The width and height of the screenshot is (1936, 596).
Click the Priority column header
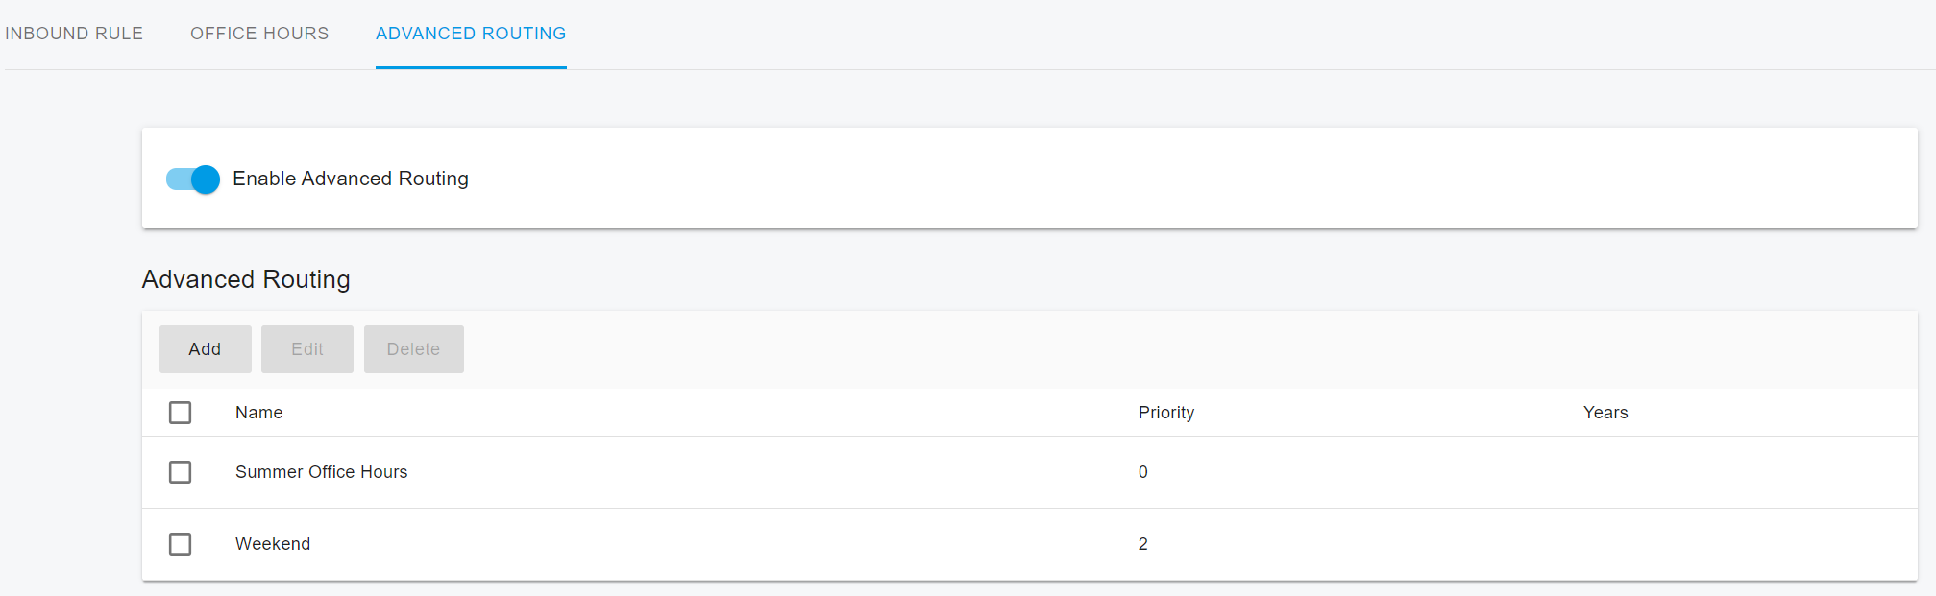point(1165,412)
